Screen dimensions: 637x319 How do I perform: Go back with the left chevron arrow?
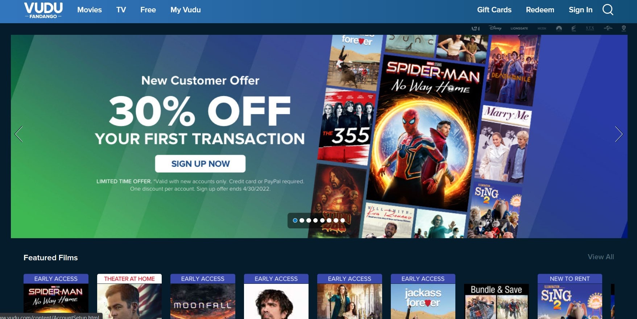point(19,134)
